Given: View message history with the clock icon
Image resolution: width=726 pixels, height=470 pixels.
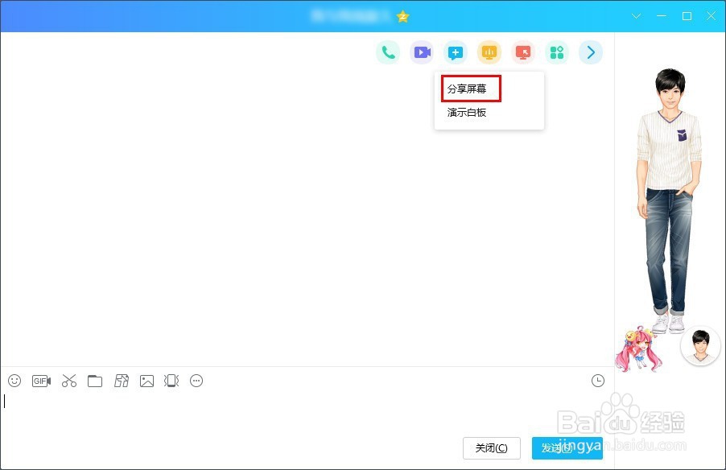Looking at the screenshot, I should click(597, 380).
